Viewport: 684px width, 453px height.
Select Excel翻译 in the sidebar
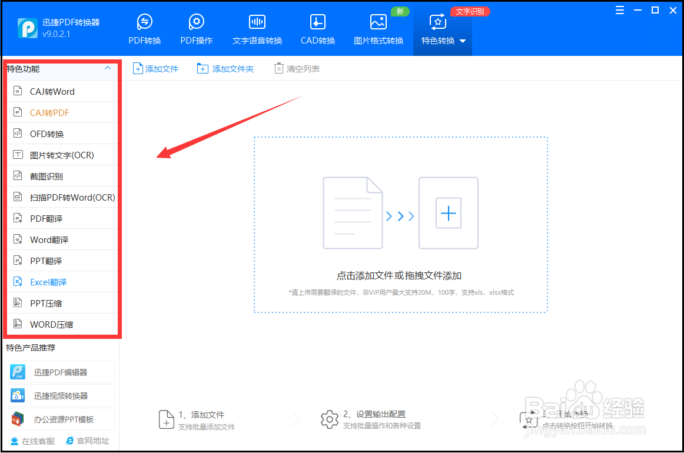point(62,282)
